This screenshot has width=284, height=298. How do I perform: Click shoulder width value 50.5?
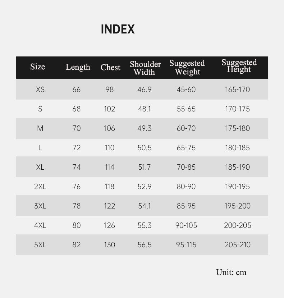pyautogui.click(x=145, y=148)
